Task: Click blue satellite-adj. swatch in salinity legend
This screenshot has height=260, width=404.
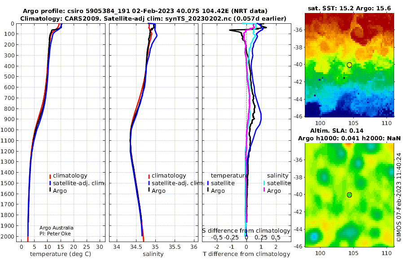Action: click(149, 183)
